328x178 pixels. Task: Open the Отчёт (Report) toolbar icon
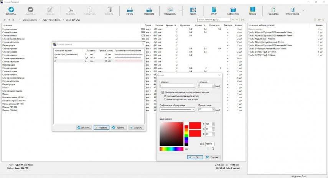click(x=214, y=10)
